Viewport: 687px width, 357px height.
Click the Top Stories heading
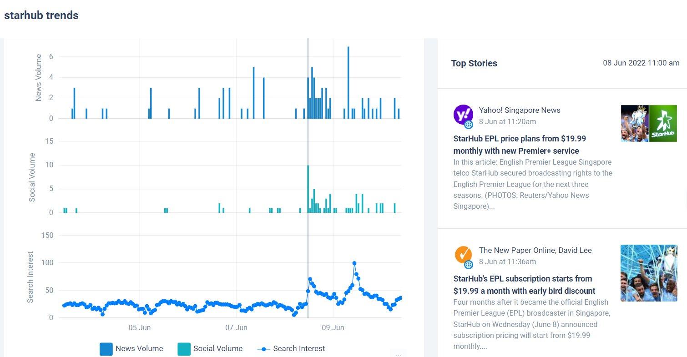474,64
